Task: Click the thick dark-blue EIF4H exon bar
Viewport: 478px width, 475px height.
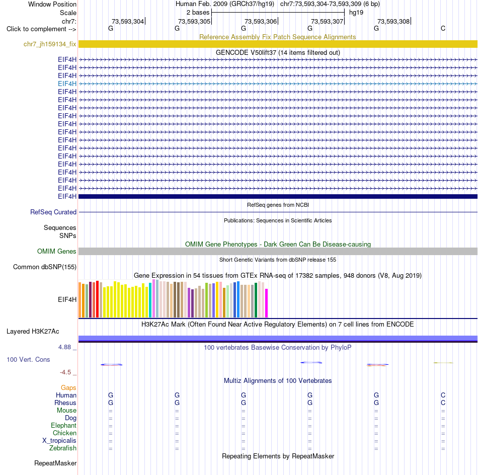Action: click(x=278, y=196)
